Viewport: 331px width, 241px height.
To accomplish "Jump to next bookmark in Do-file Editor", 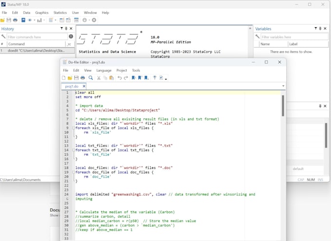I will (x=147, y=78).
